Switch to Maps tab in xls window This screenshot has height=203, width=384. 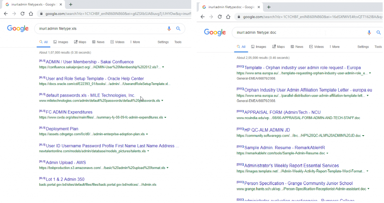(80, 42)
